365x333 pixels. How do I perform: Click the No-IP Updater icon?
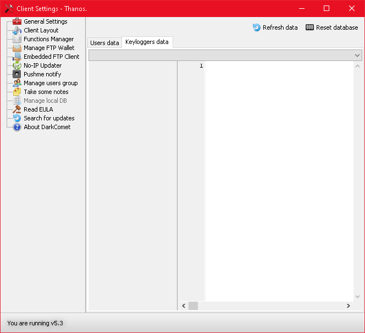tap(17, 65)
